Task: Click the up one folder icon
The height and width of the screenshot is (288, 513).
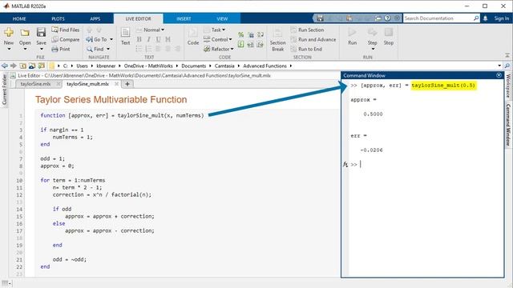Action: point(22,66)
